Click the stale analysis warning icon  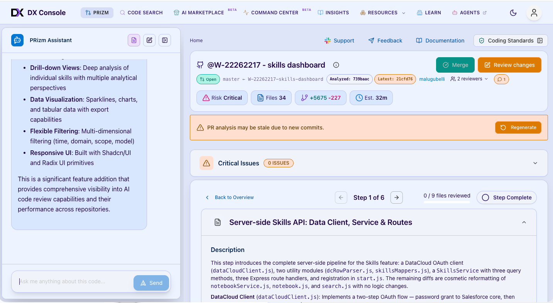200,128
